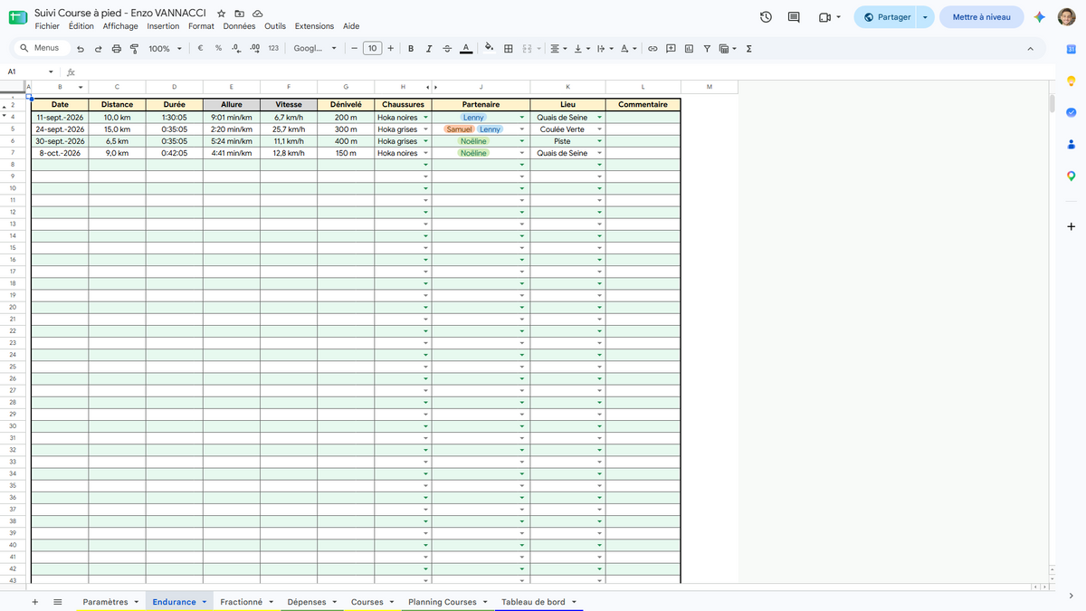Toggle italic formatting

pyautogui.click(x=429, y=49)
